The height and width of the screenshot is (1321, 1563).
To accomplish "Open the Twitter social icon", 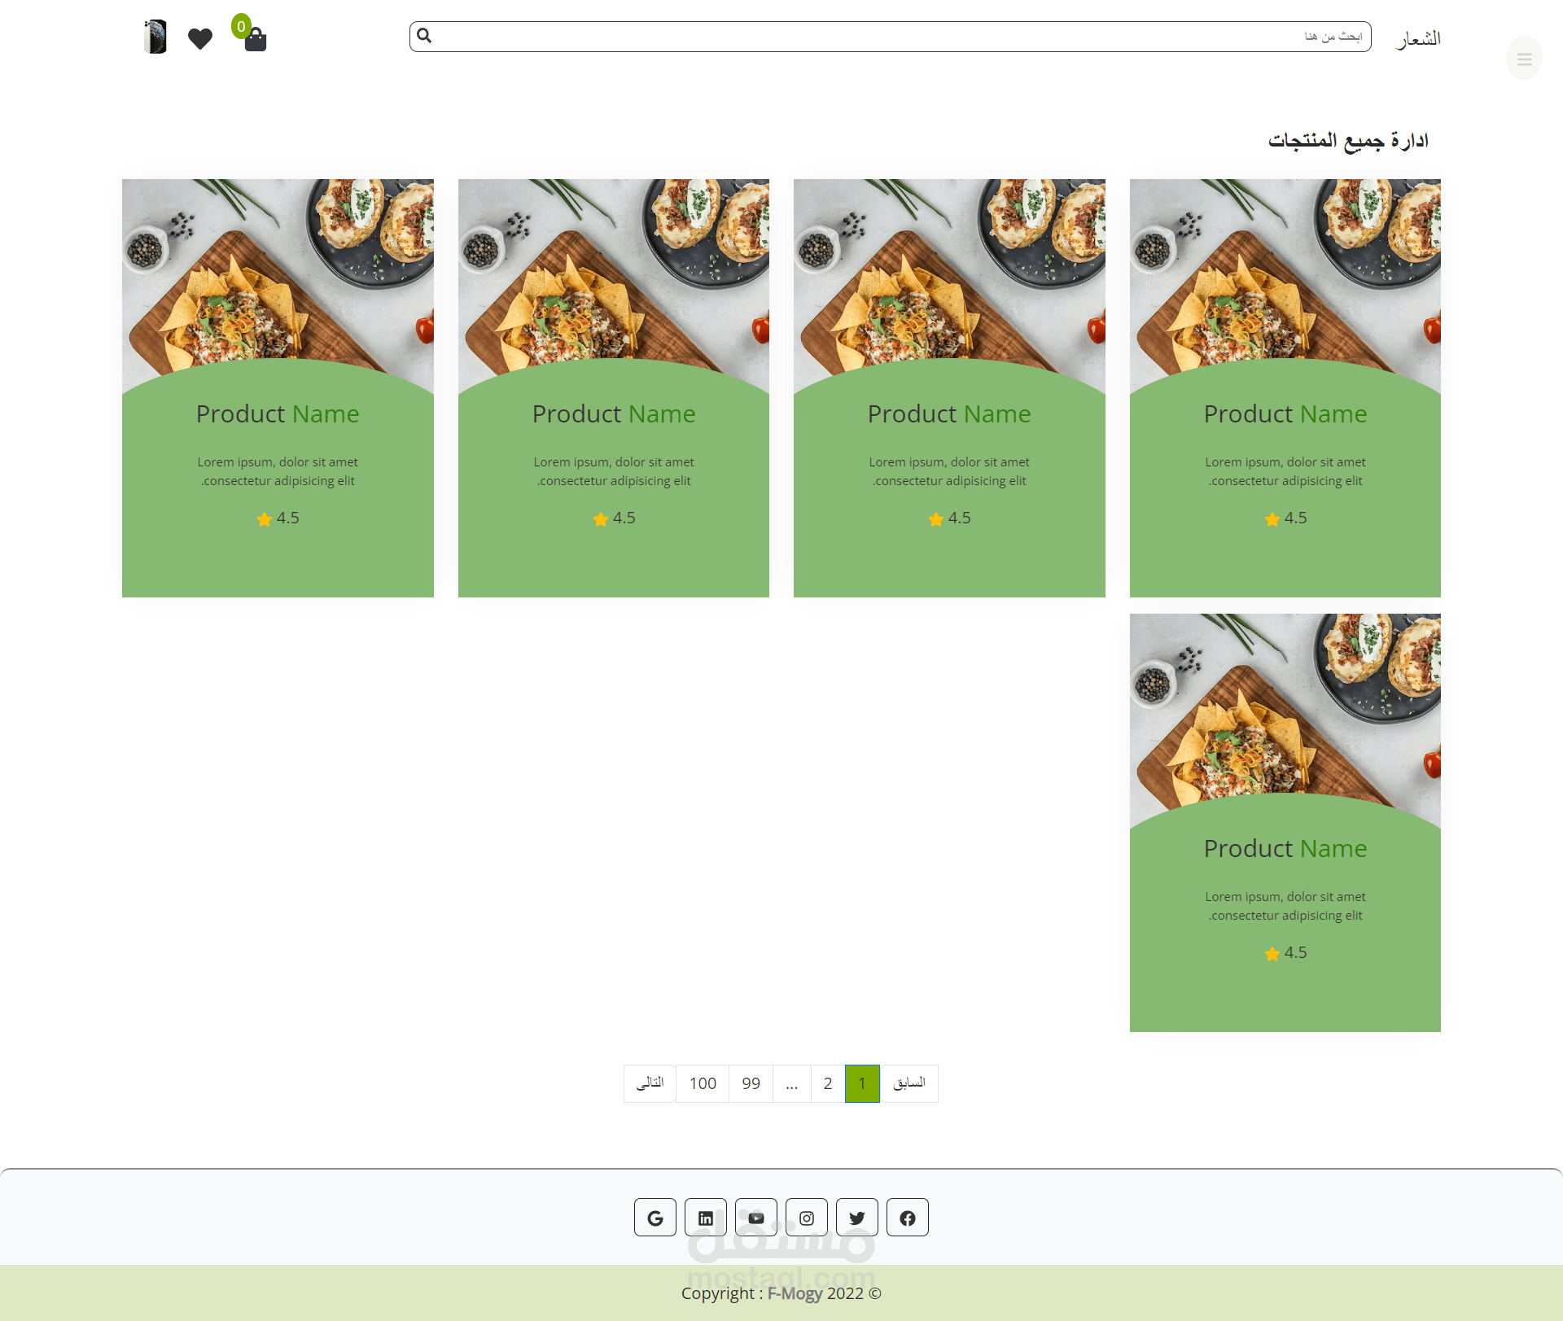I will point(856,1218).
